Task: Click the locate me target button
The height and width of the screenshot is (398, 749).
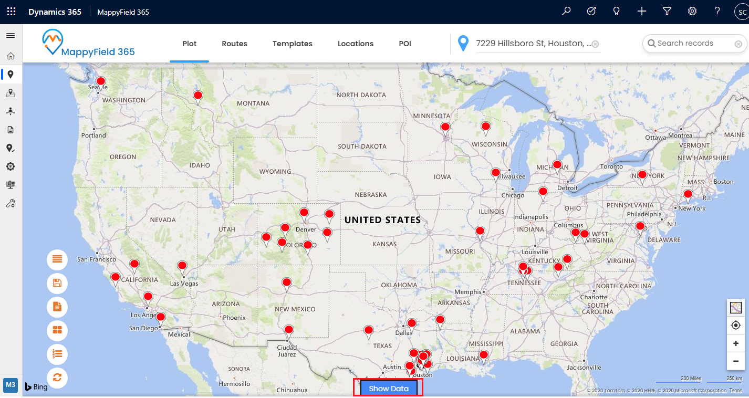Action: [736, 326]
